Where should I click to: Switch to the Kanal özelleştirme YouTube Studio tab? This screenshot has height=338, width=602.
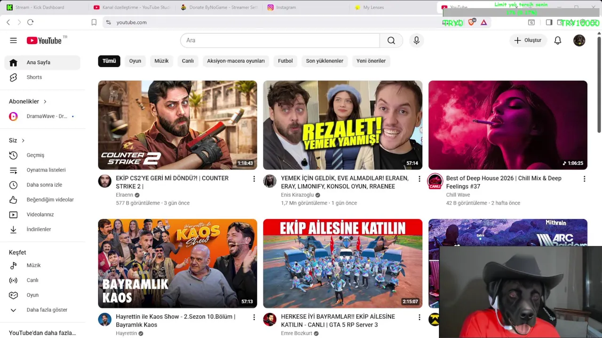tap(132, 7)
